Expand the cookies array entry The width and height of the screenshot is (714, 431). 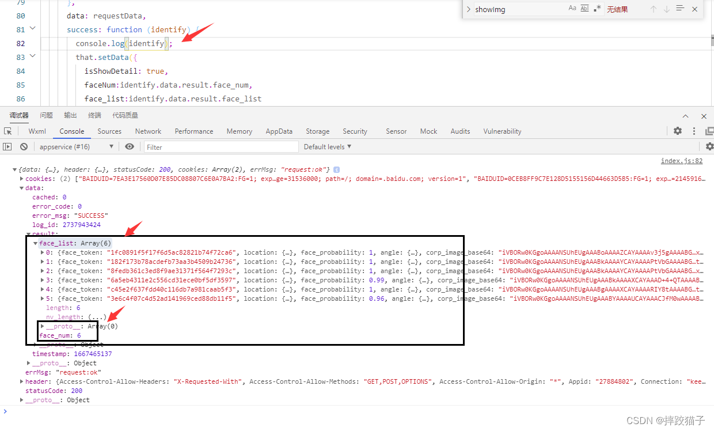click(x=22, y=179)
